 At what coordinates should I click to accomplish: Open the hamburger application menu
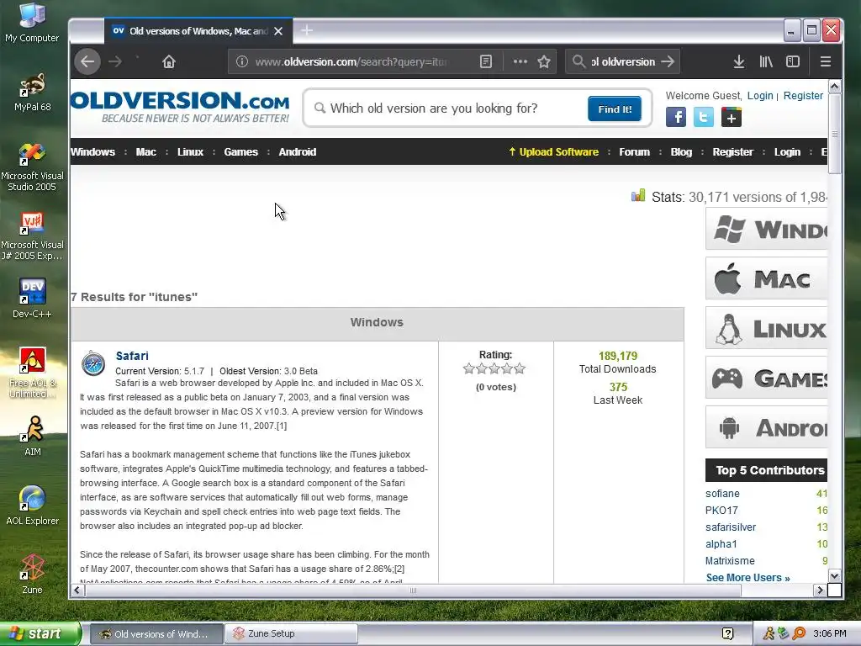pyautogui.click(x=826, y=61)
